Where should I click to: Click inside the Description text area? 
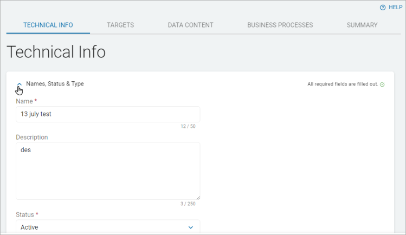[x=107, y=171]
